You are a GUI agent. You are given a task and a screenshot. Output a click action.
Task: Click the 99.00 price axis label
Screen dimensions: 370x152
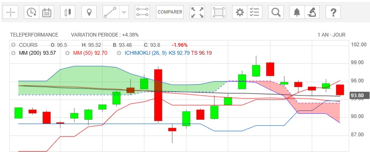click(356, 63)
